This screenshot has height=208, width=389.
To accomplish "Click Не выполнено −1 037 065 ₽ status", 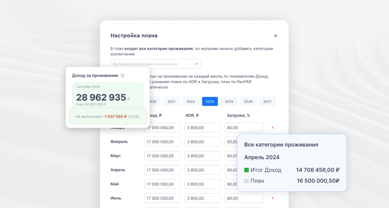I will click(107, 116).
